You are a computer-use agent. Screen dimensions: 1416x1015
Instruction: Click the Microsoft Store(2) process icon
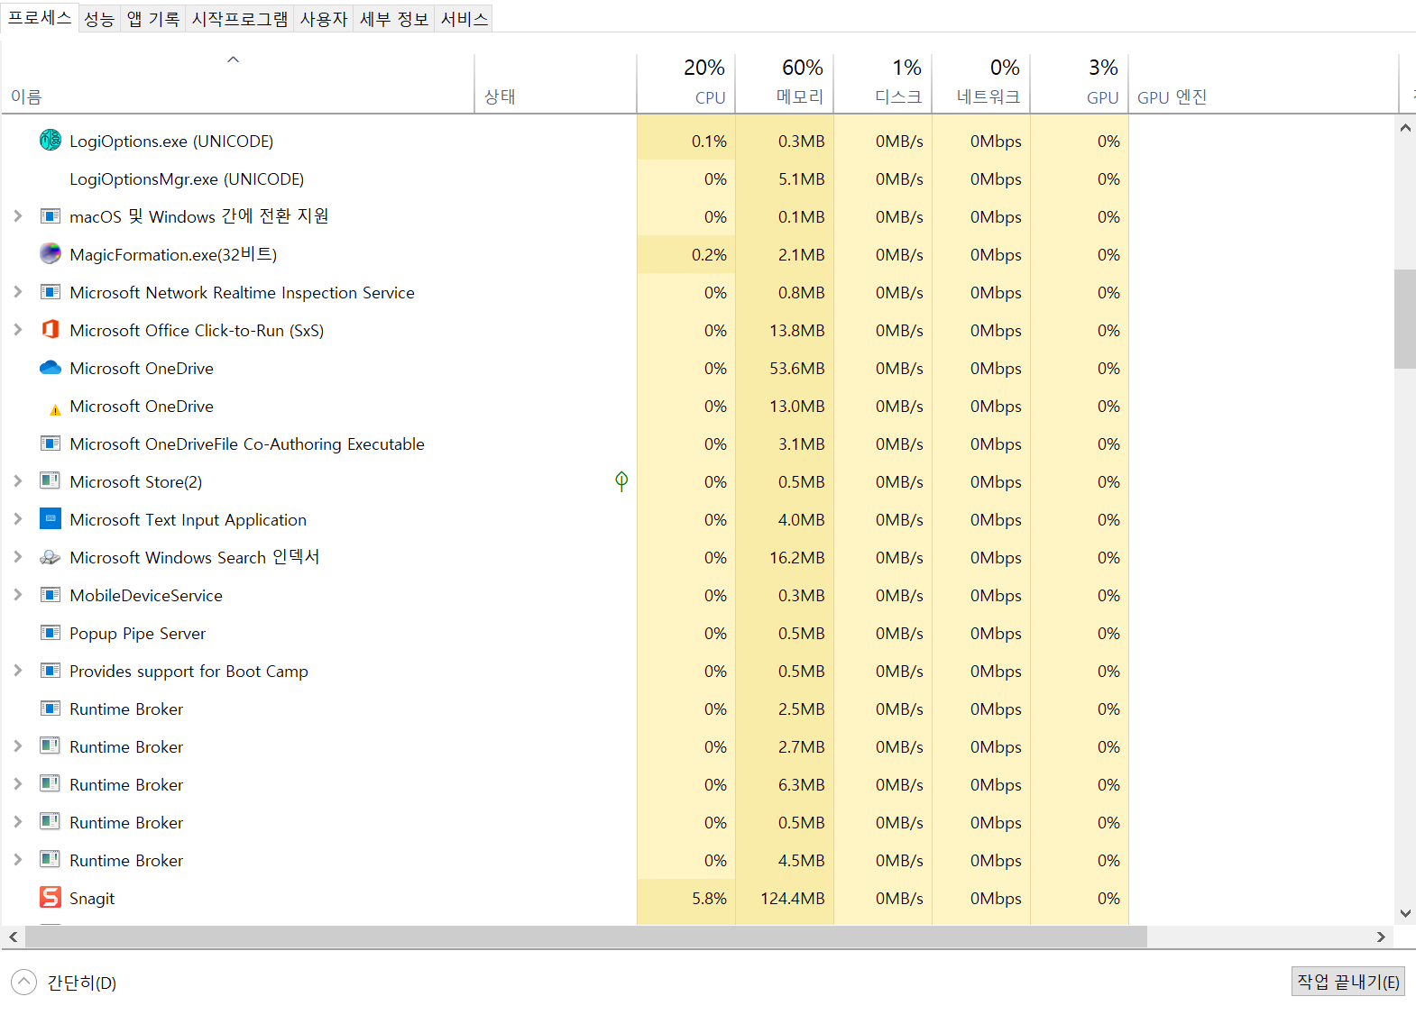[51, 481]
